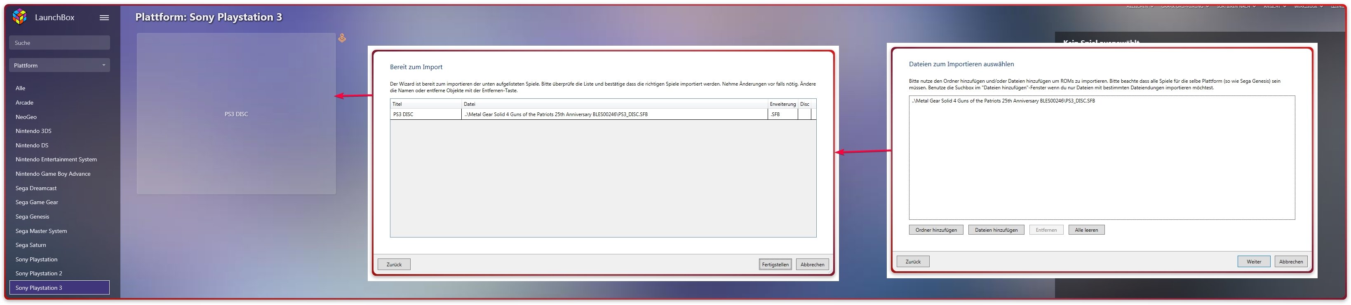Click Dateien hinzufügen button

pos(996,230)
